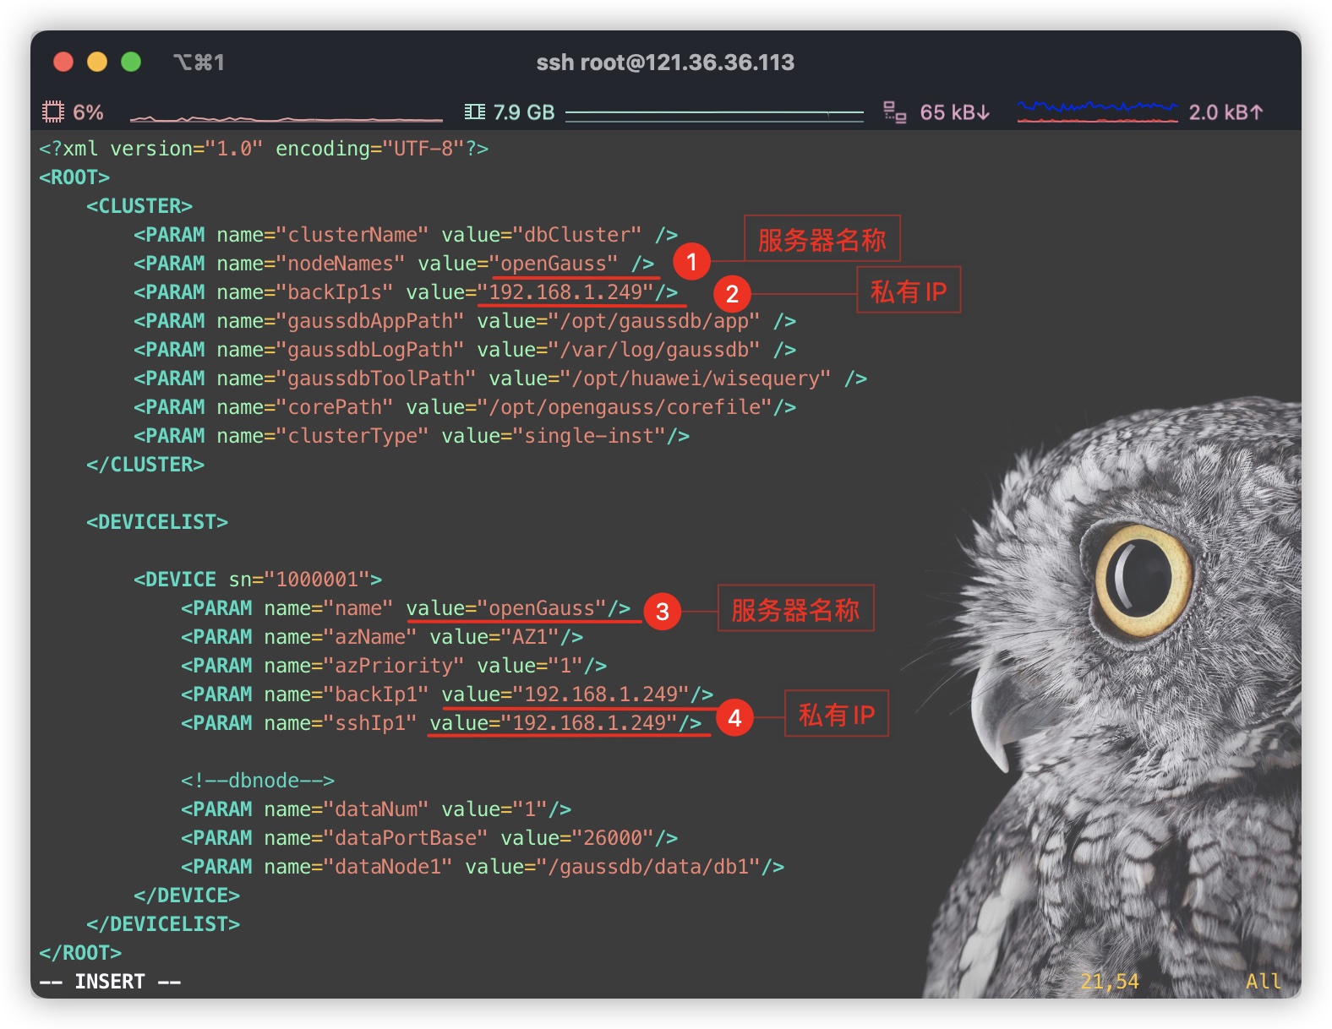Click the closing </DEVICE> tag
The height and width of the screenshot is (1029, 1332).
(x=187, y=896)
